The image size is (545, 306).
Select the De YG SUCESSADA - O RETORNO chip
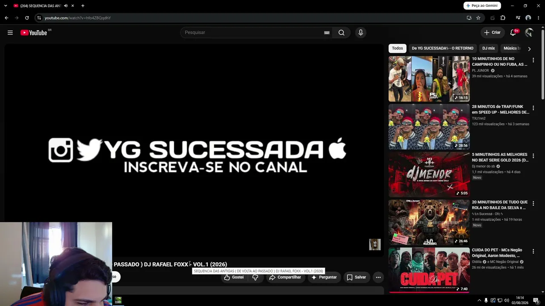coord(442,48)
